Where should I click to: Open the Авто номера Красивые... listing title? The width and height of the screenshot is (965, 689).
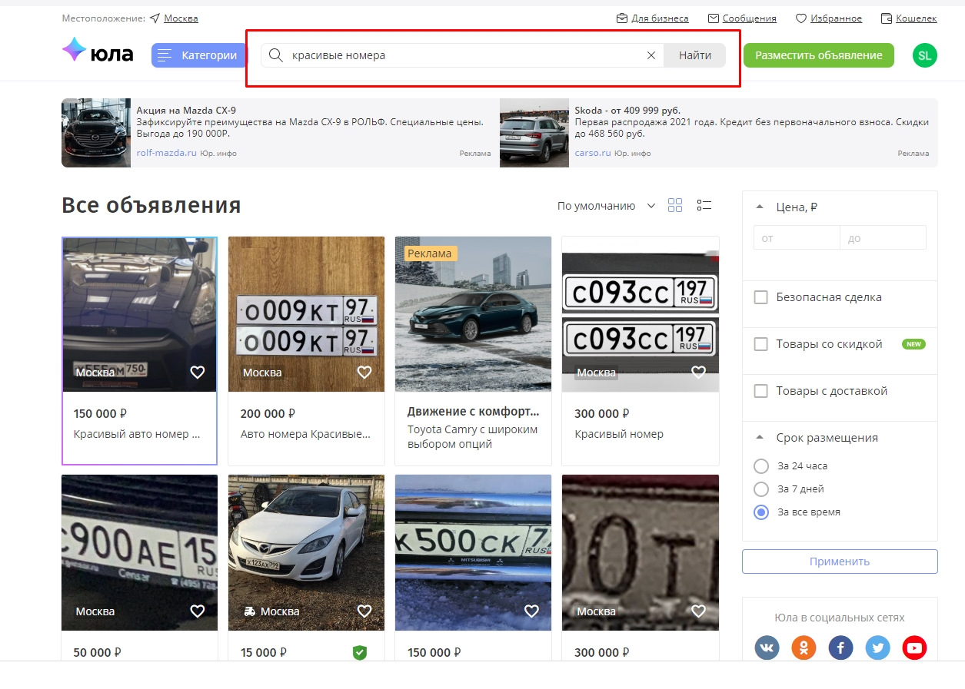[x=305, y=434]
